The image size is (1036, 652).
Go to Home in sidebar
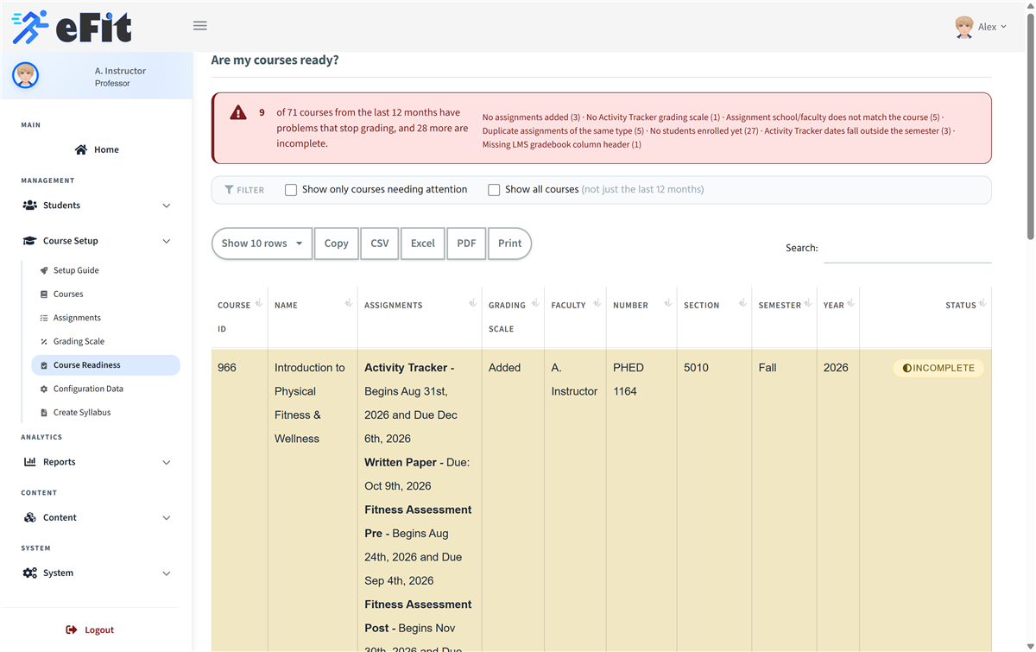coord(97,149)
